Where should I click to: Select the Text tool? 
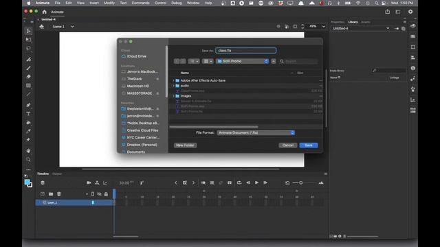tap(28, 114)
